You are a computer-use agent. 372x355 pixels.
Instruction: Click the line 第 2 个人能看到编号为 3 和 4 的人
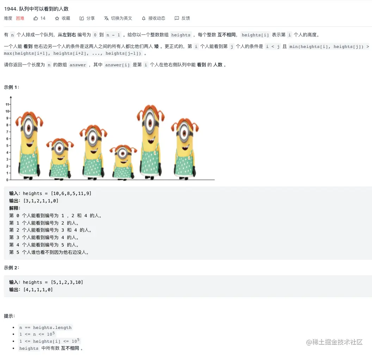coord(50,230)
